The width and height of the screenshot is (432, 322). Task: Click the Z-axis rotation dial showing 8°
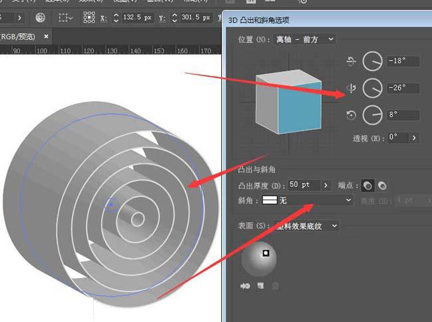372,114
